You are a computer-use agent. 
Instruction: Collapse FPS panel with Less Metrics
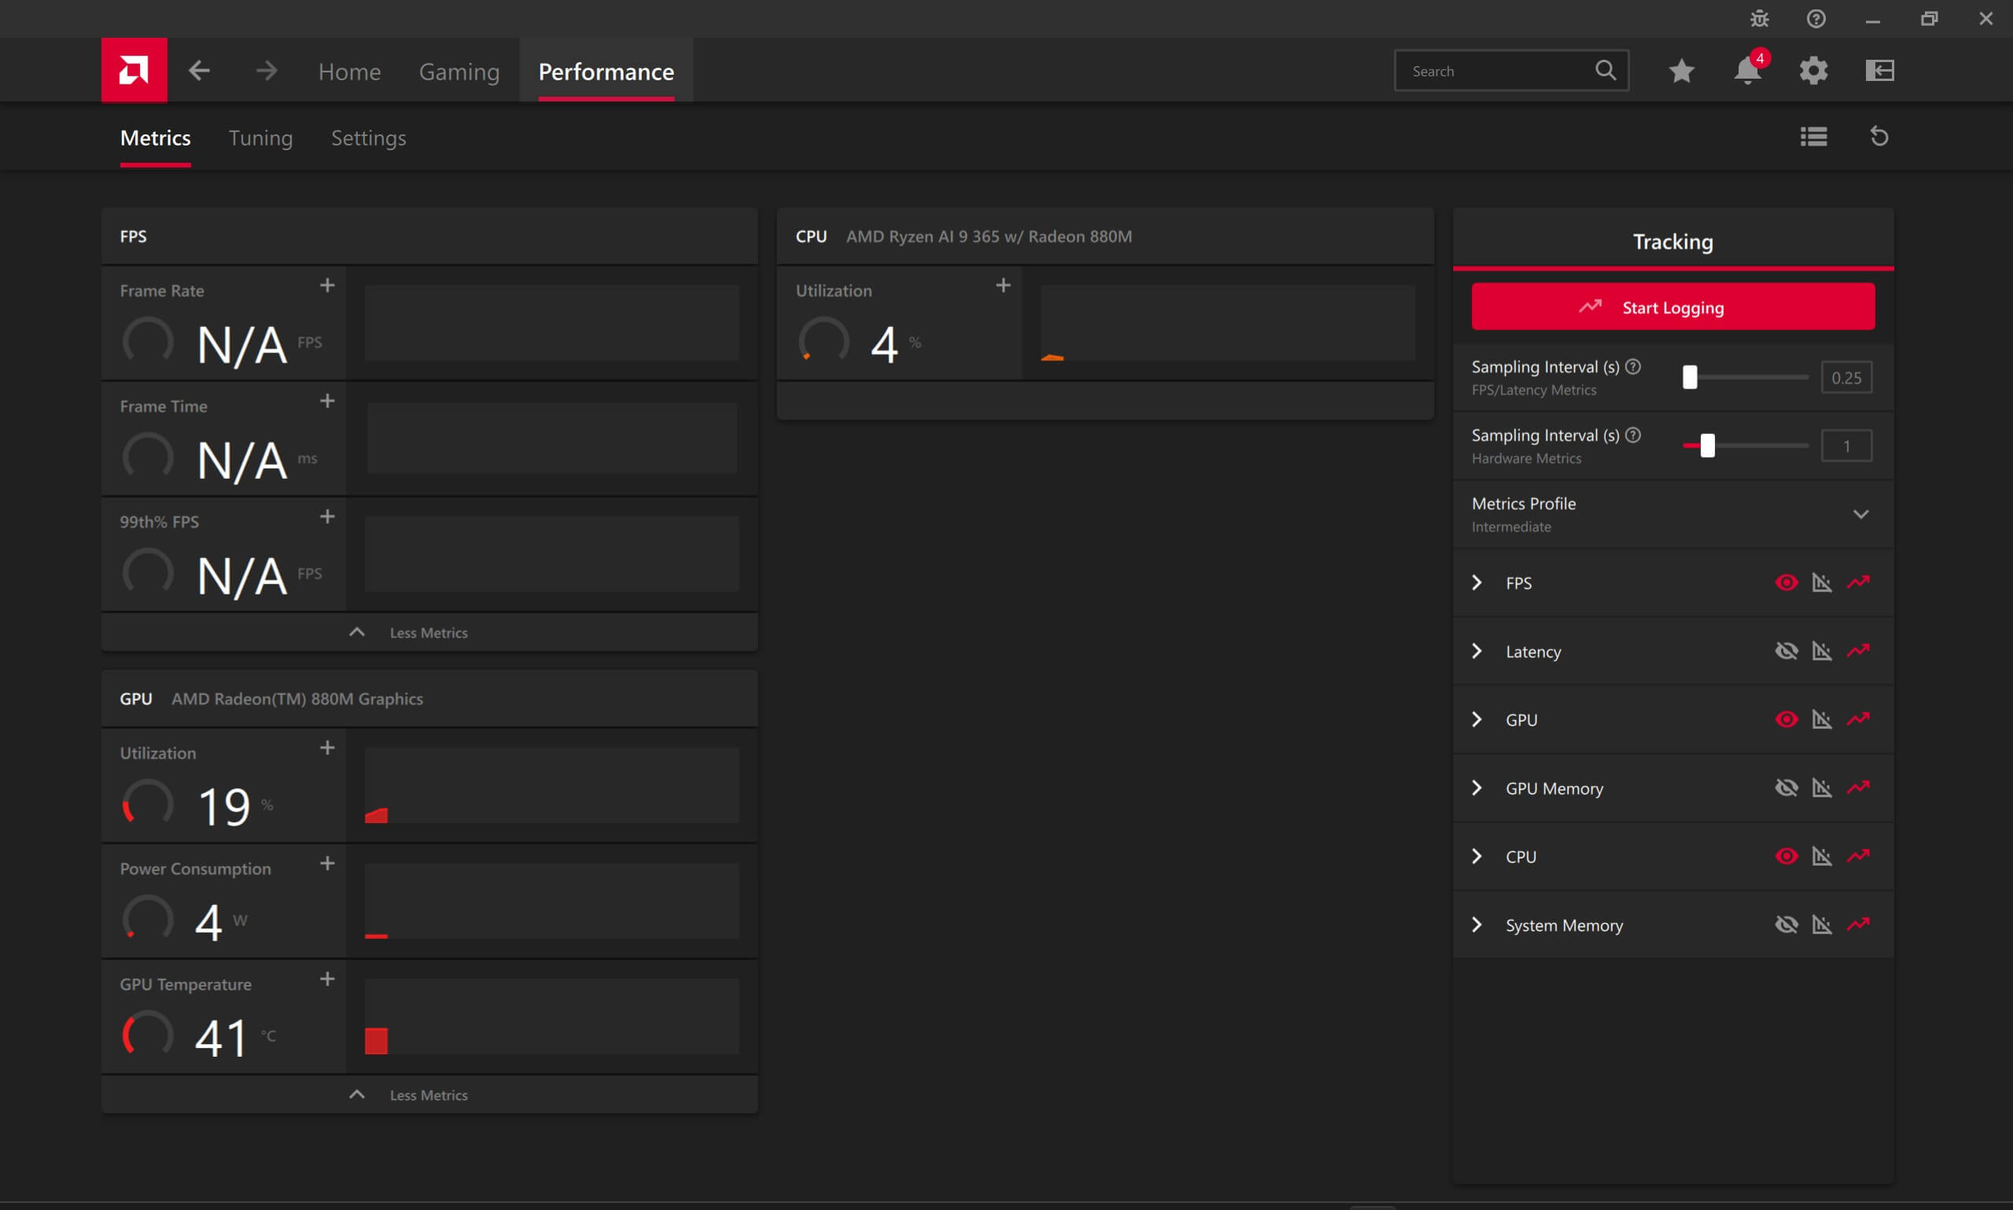(x=429, y=633)
